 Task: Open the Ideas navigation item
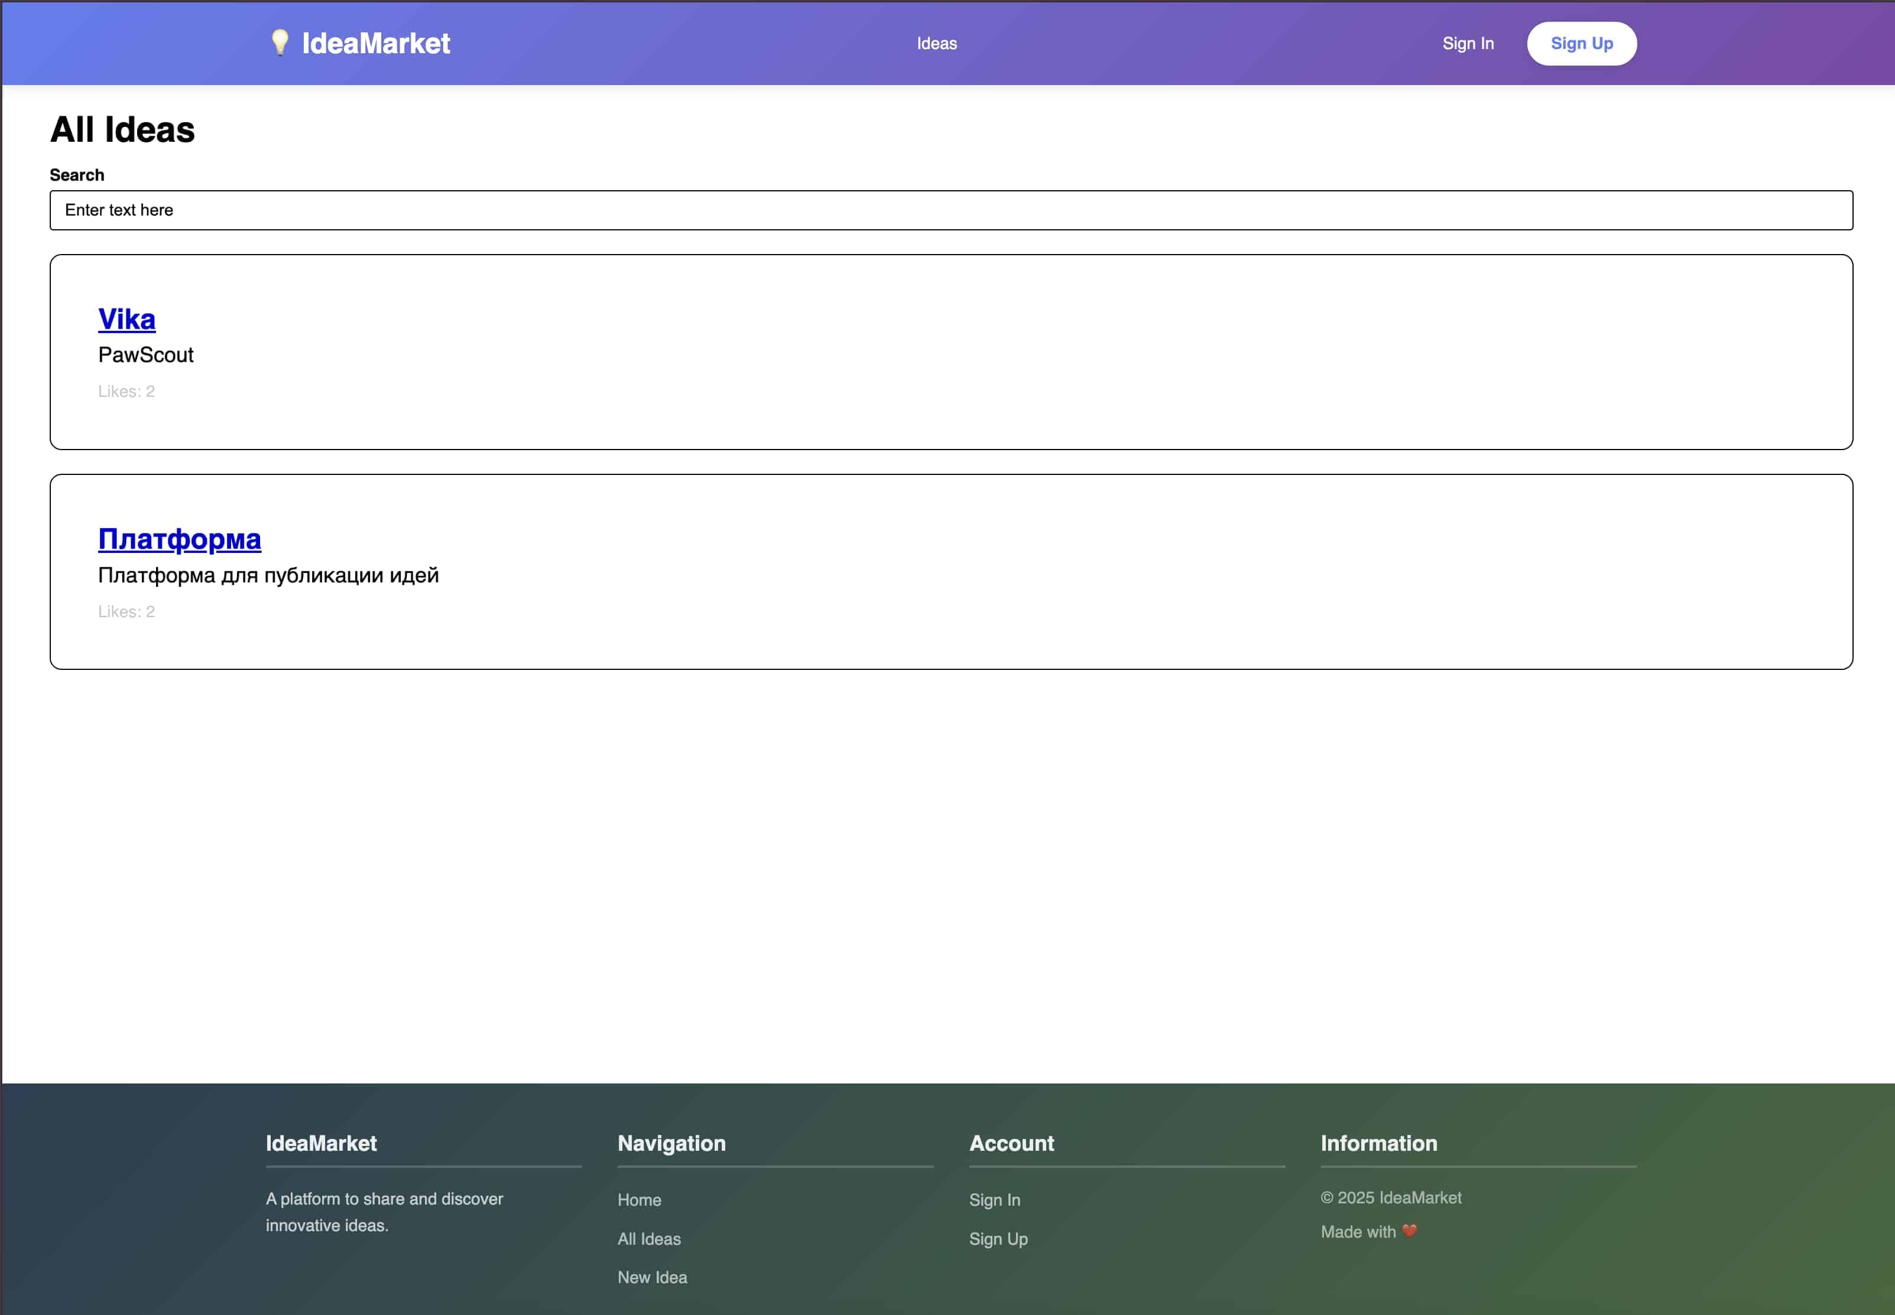pyautogui.click(x=936, y=44)
